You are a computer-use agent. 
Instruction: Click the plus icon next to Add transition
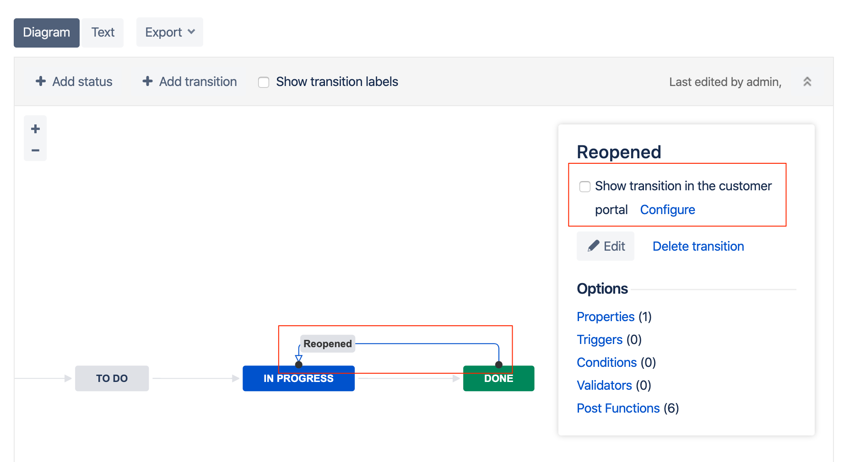(x=147, y=81)
